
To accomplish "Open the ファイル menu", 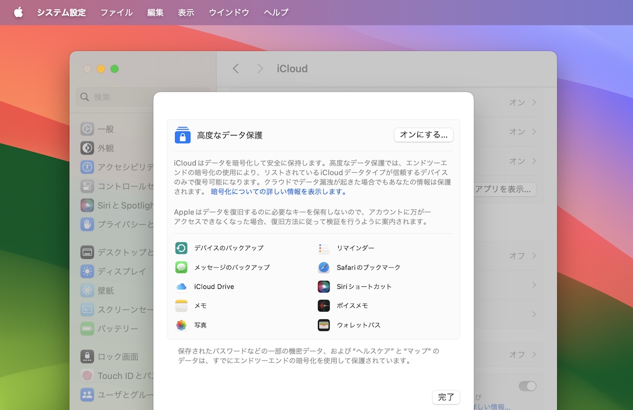I will (x=117, y=12).
